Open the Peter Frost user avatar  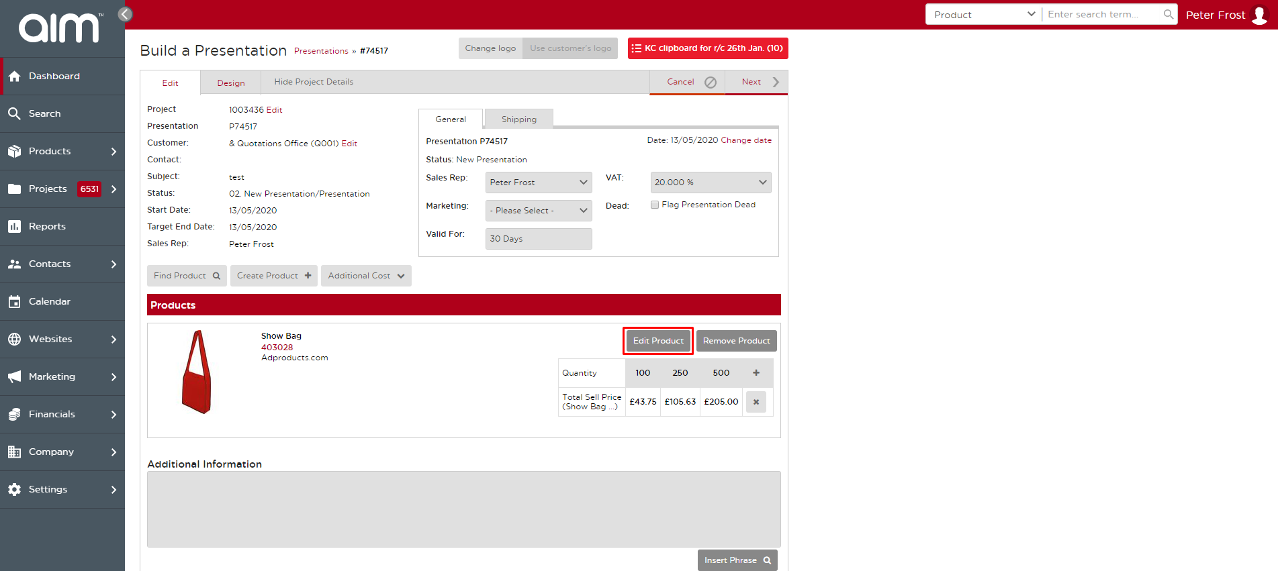click(1260, 15)
